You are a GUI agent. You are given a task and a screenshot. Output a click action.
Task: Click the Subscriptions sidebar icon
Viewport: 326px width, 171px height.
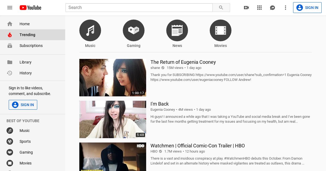(x=10, y=46)
